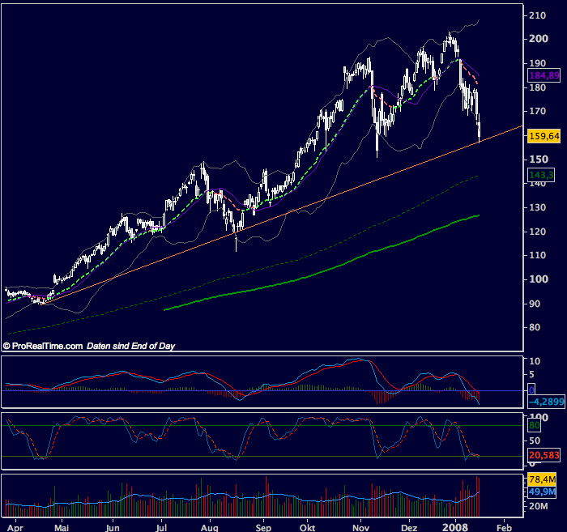
Task: Click the 110 price axis label
Action: pyautogui.click(x=537, y=255)
